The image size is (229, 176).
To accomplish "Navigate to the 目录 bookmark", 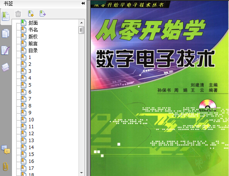I will pos(33,50).
